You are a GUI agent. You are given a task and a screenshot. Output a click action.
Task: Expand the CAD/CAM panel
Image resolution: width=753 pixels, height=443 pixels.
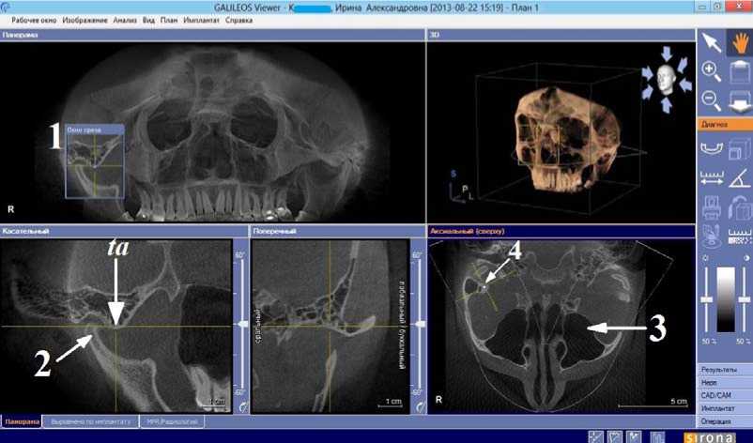(x=725, y=395)
